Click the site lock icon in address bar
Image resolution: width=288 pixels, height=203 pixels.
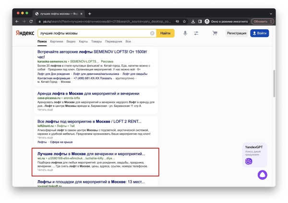39,22
